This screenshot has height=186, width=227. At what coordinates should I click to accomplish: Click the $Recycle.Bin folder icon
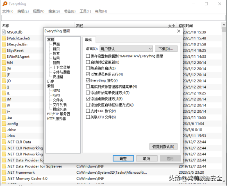point(4,44)
